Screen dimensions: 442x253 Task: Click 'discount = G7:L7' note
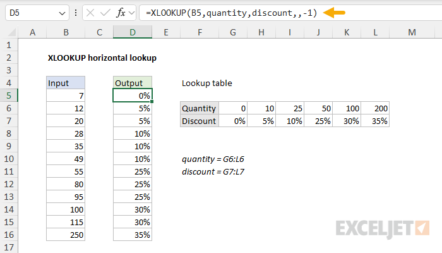pyautogui.click(x=213, y=171)
